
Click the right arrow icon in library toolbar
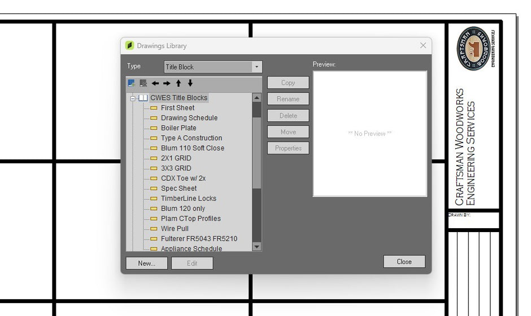(167, 83)
